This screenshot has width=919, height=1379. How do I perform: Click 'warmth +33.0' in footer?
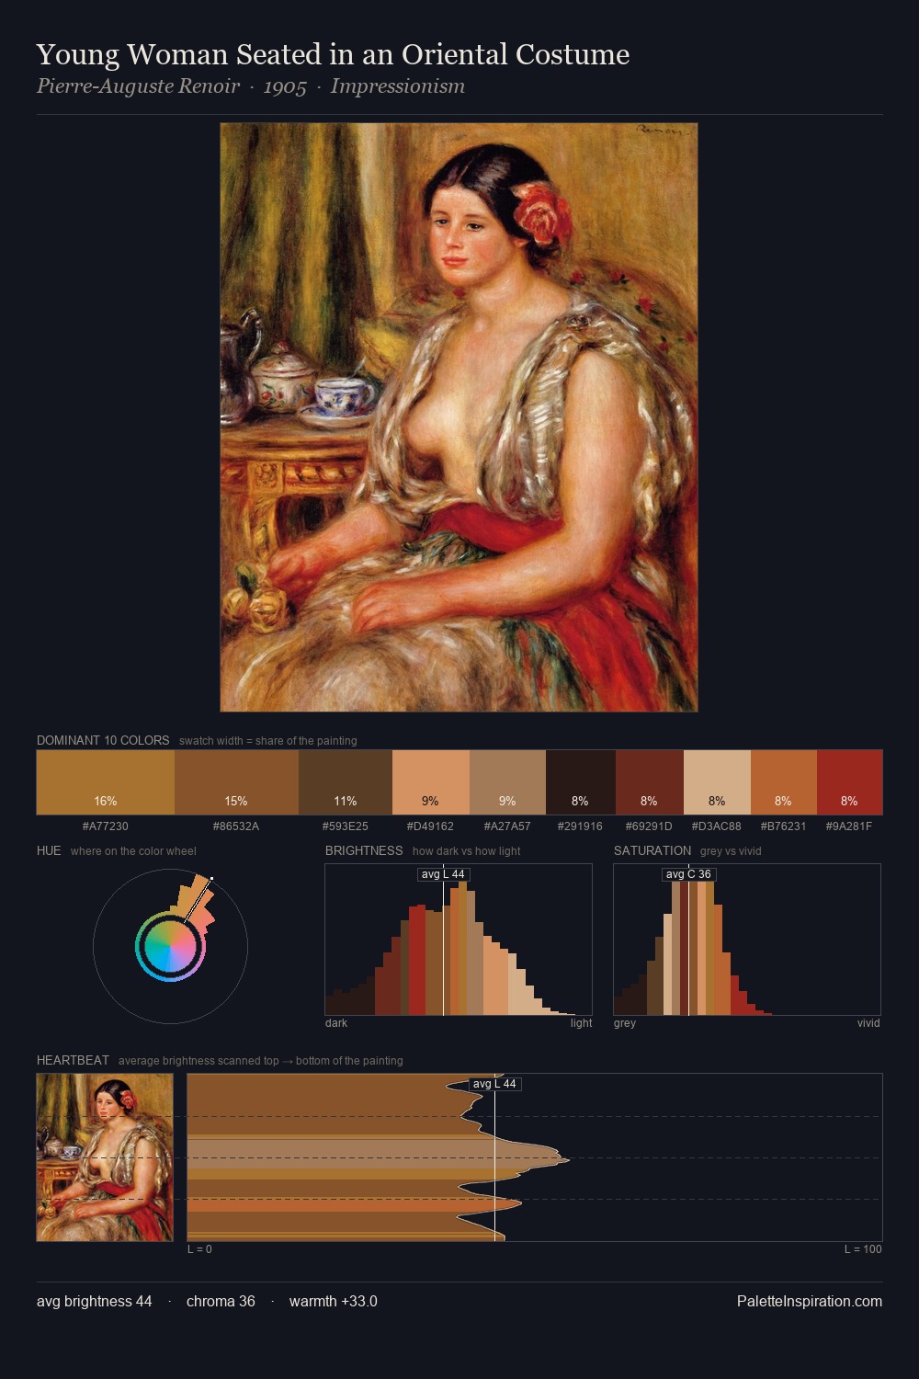[x=334, y=1301]
